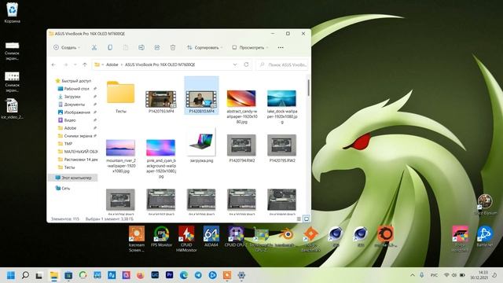Image resolution: width=503 pixels, height=283 pixels.
Task: Switch to details view in status bar
Action: (x=299, y=219)
